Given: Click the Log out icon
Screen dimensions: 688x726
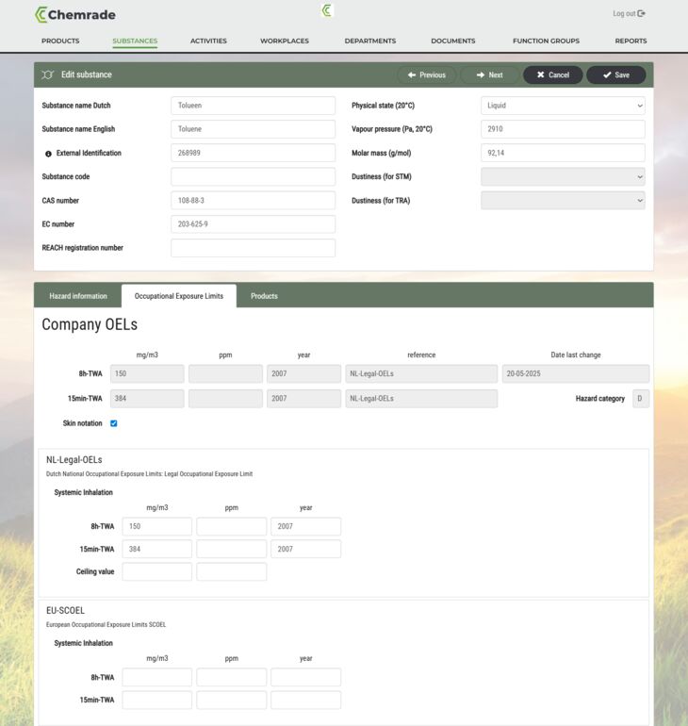Looking at the screenshot, I should 641,13.
